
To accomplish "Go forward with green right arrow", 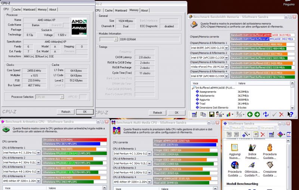I will tap(257, 114).
